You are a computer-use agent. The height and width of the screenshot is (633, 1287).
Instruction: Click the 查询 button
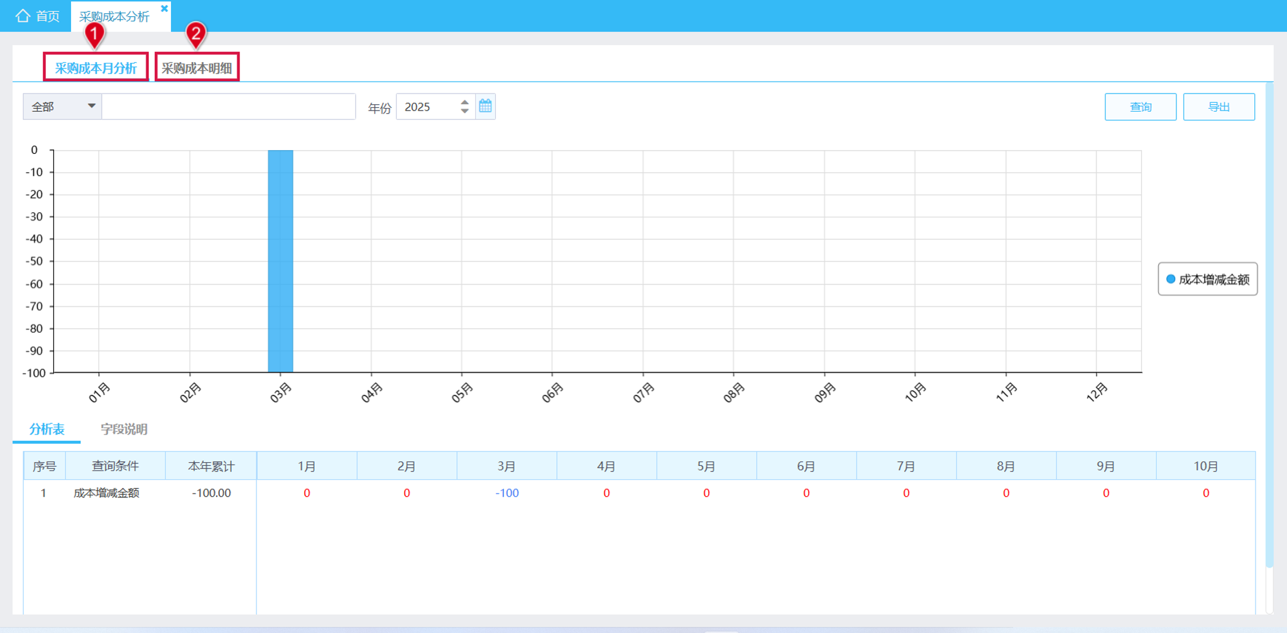(1140, 107)
